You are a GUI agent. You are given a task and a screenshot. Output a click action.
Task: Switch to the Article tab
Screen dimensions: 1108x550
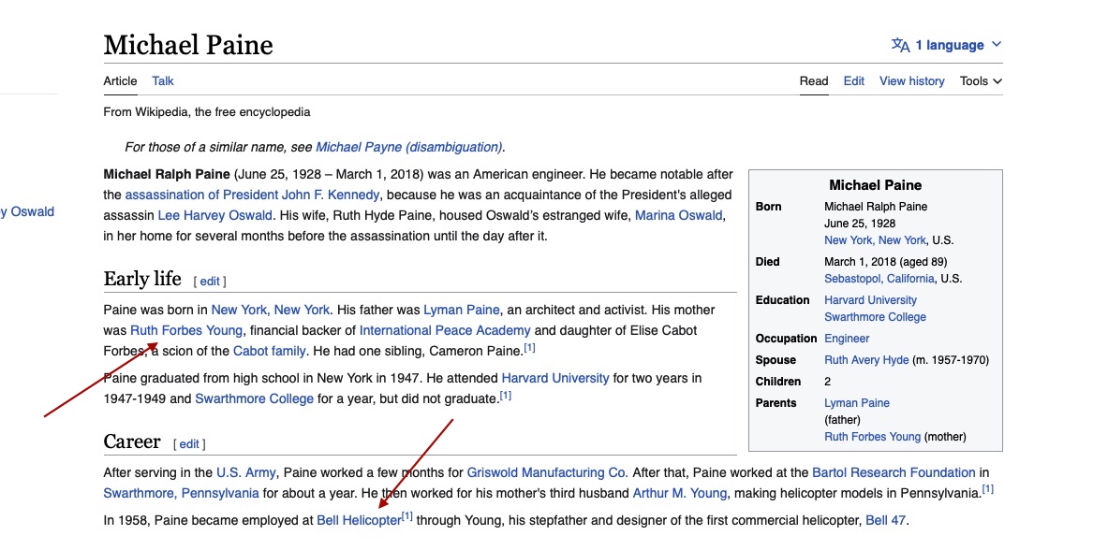(x=120, y=81)
